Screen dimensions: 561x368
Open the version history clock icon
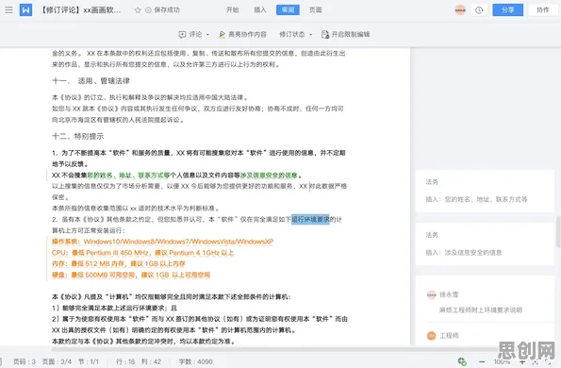(479, 10)
